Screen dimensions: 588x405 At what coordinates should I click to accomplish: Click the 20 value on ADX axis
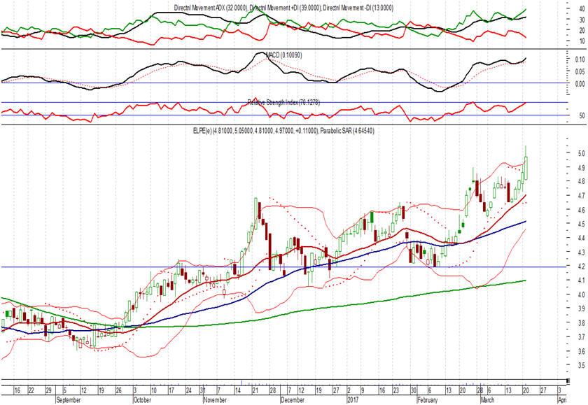coord(582,30)
